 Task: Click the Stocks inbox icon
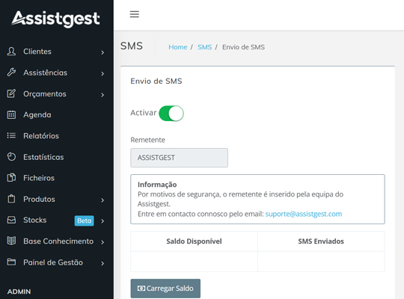point(11,220)
